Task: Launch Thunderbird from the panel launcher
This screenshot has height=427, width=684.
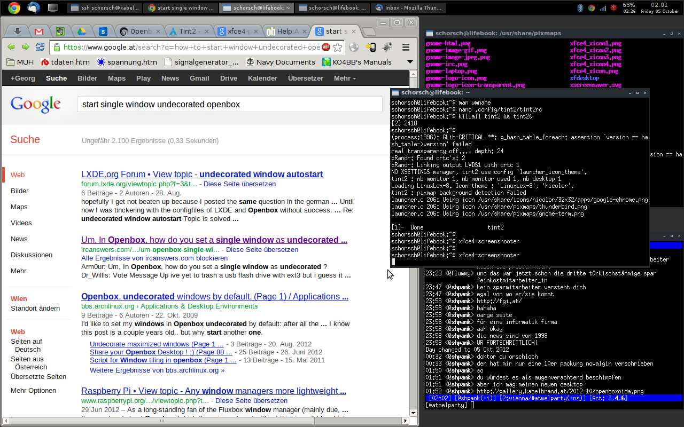Action: coord(33,7)
